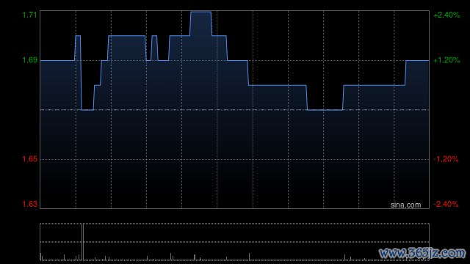Select the +1.20% percentage label

[x=446, y=60]
